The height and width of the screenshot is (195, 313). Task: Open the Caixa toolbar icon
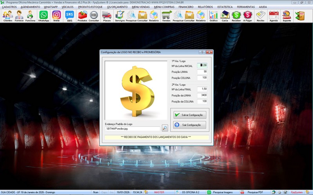[225, 16]
